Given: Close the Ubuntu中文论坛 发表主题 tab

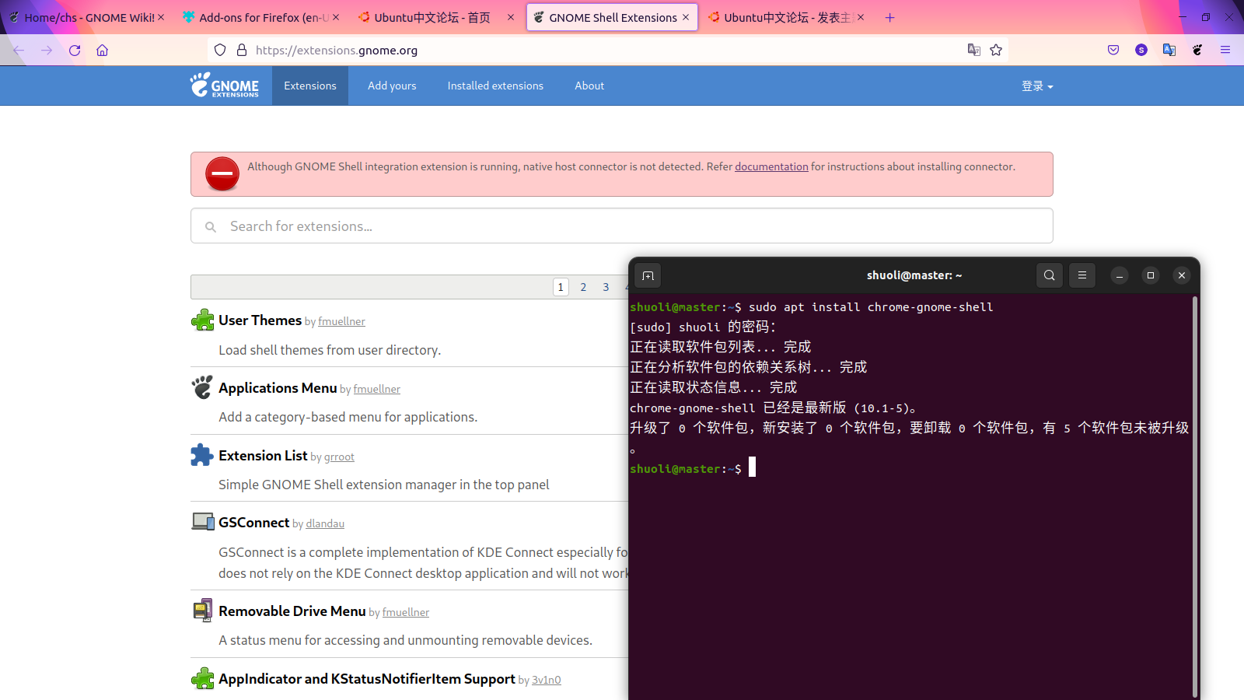Looking at the screenshot, I should pyautogui.click(x=861, y=17).
